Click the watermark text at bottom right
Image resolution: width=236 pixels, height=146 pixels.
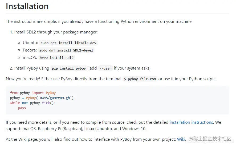(x=210, y=139)
